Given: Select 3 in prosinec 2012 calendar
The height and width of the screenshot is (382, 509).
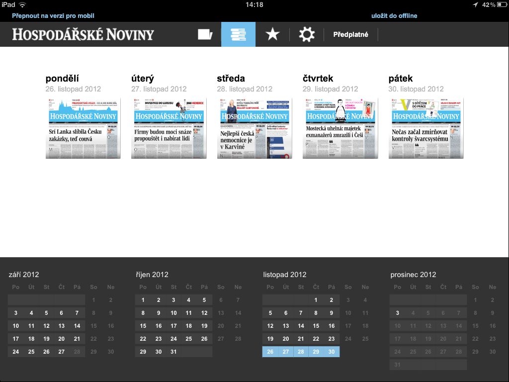Looking at the screenshot, I should 397,313.
